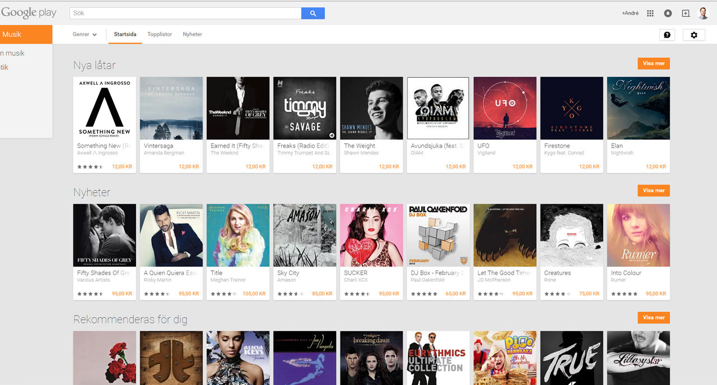Image resolution: width=717 pixels, height=385 pixels.
Task: Click the Nightwish artist link
Action: pyautogui.click(x=622, y=153)
